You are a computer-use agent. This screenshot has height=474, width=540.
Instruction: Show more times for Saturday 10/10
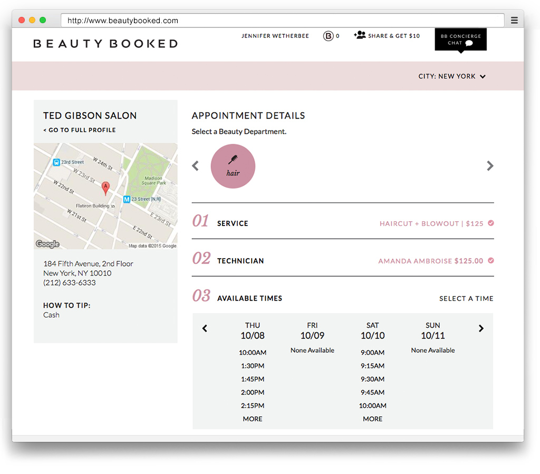pos(373,419)
